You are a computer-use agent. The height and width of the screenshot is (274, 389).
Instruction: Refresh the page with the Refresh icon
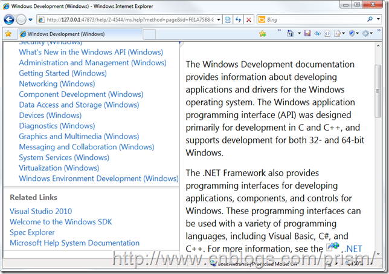(238, 19)
